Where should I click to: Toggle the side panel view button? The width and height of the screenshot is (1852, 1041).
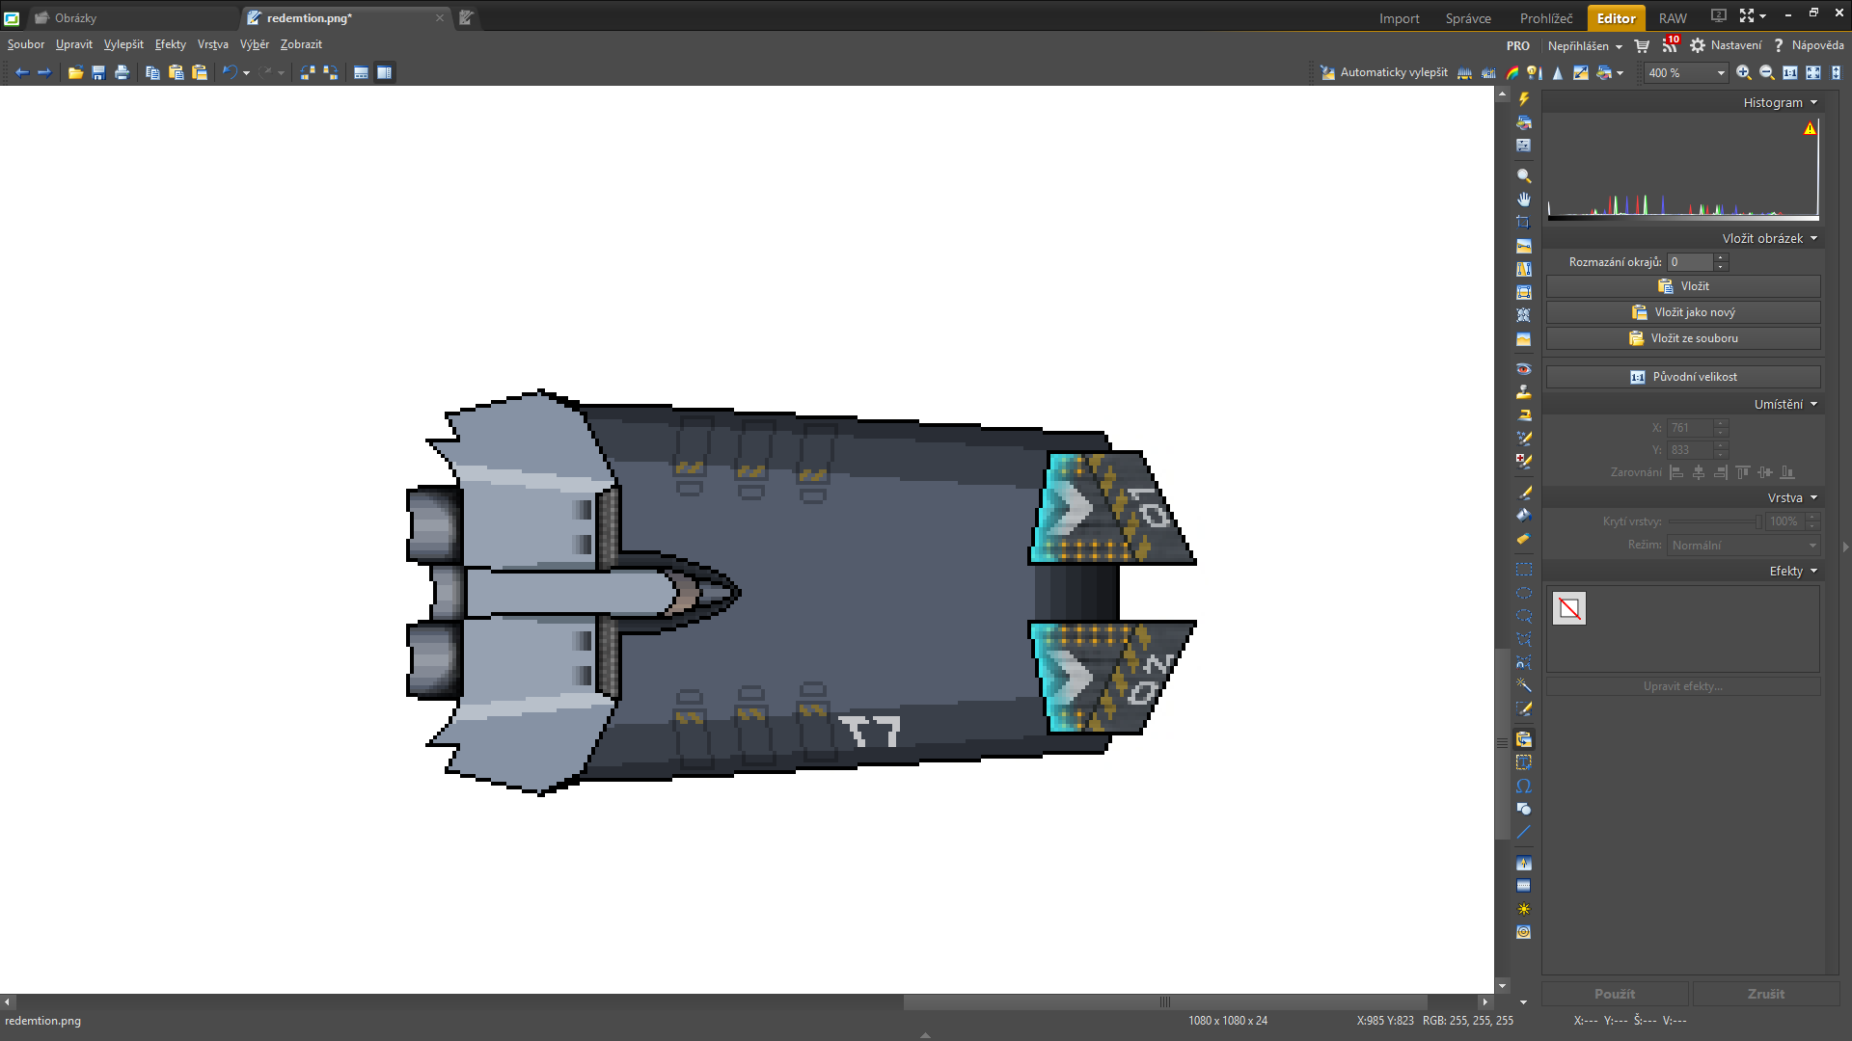tap(384, 72)
